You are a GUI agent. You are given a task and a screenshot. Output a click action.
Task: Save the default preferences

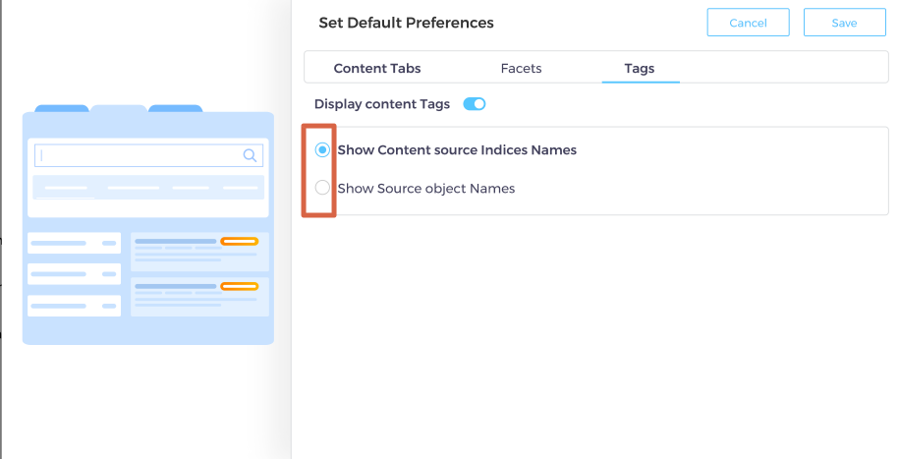click(x=844, y=23)
